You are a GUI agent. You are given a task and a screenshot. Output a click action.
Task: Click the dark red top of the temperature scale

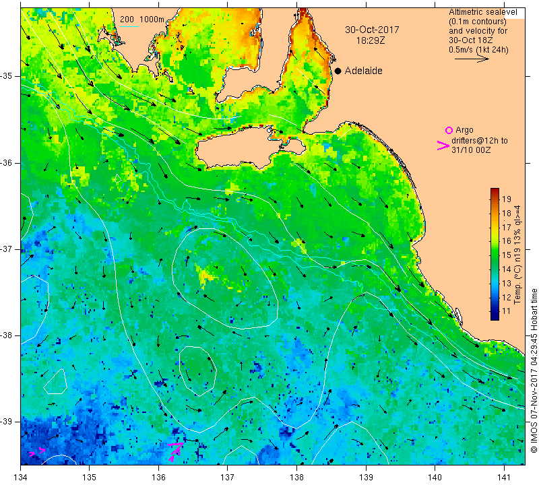[495, 191]
